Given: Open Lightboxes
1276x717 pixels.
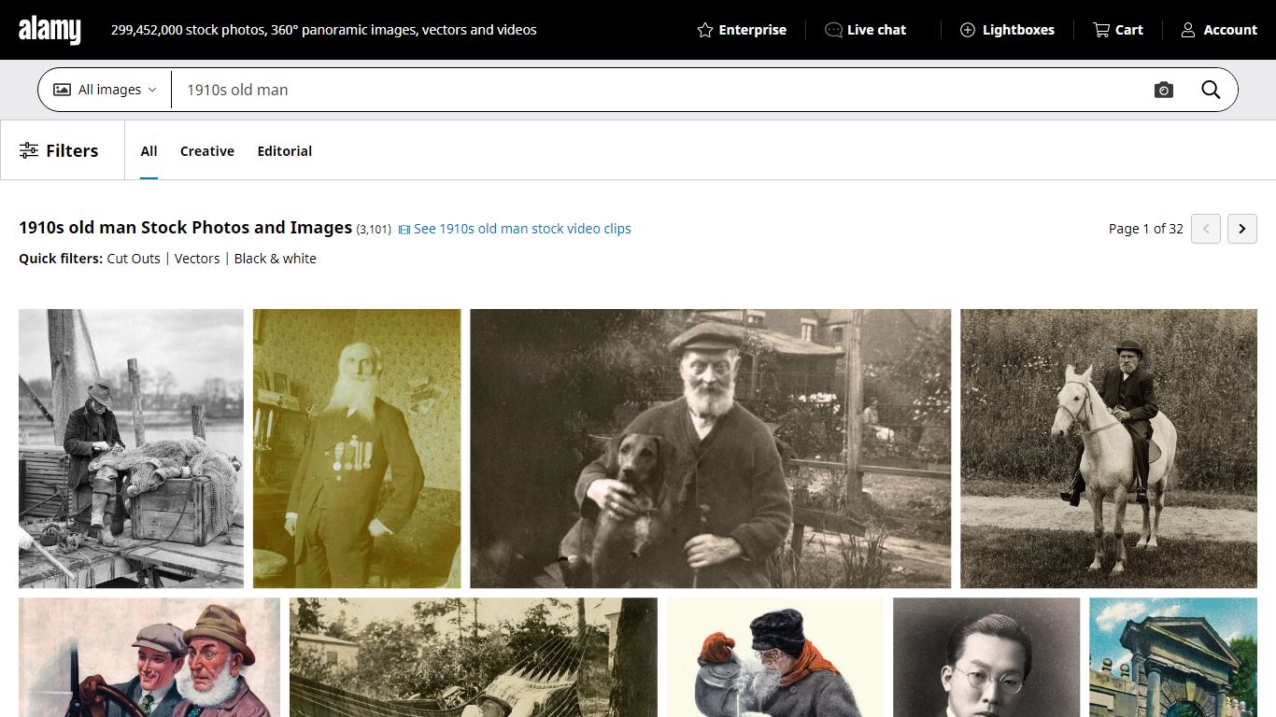Looking at the screenshot, I should [x=1007, y=30].
